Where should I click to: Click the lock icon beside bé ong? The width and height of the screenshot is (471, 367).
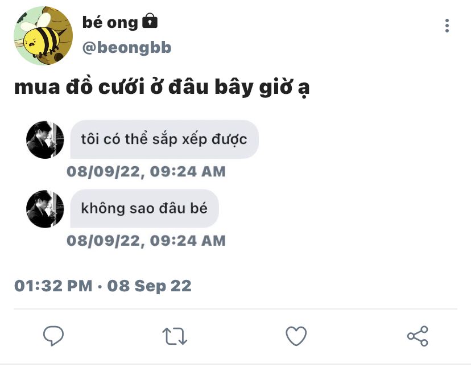pos(150,20)
